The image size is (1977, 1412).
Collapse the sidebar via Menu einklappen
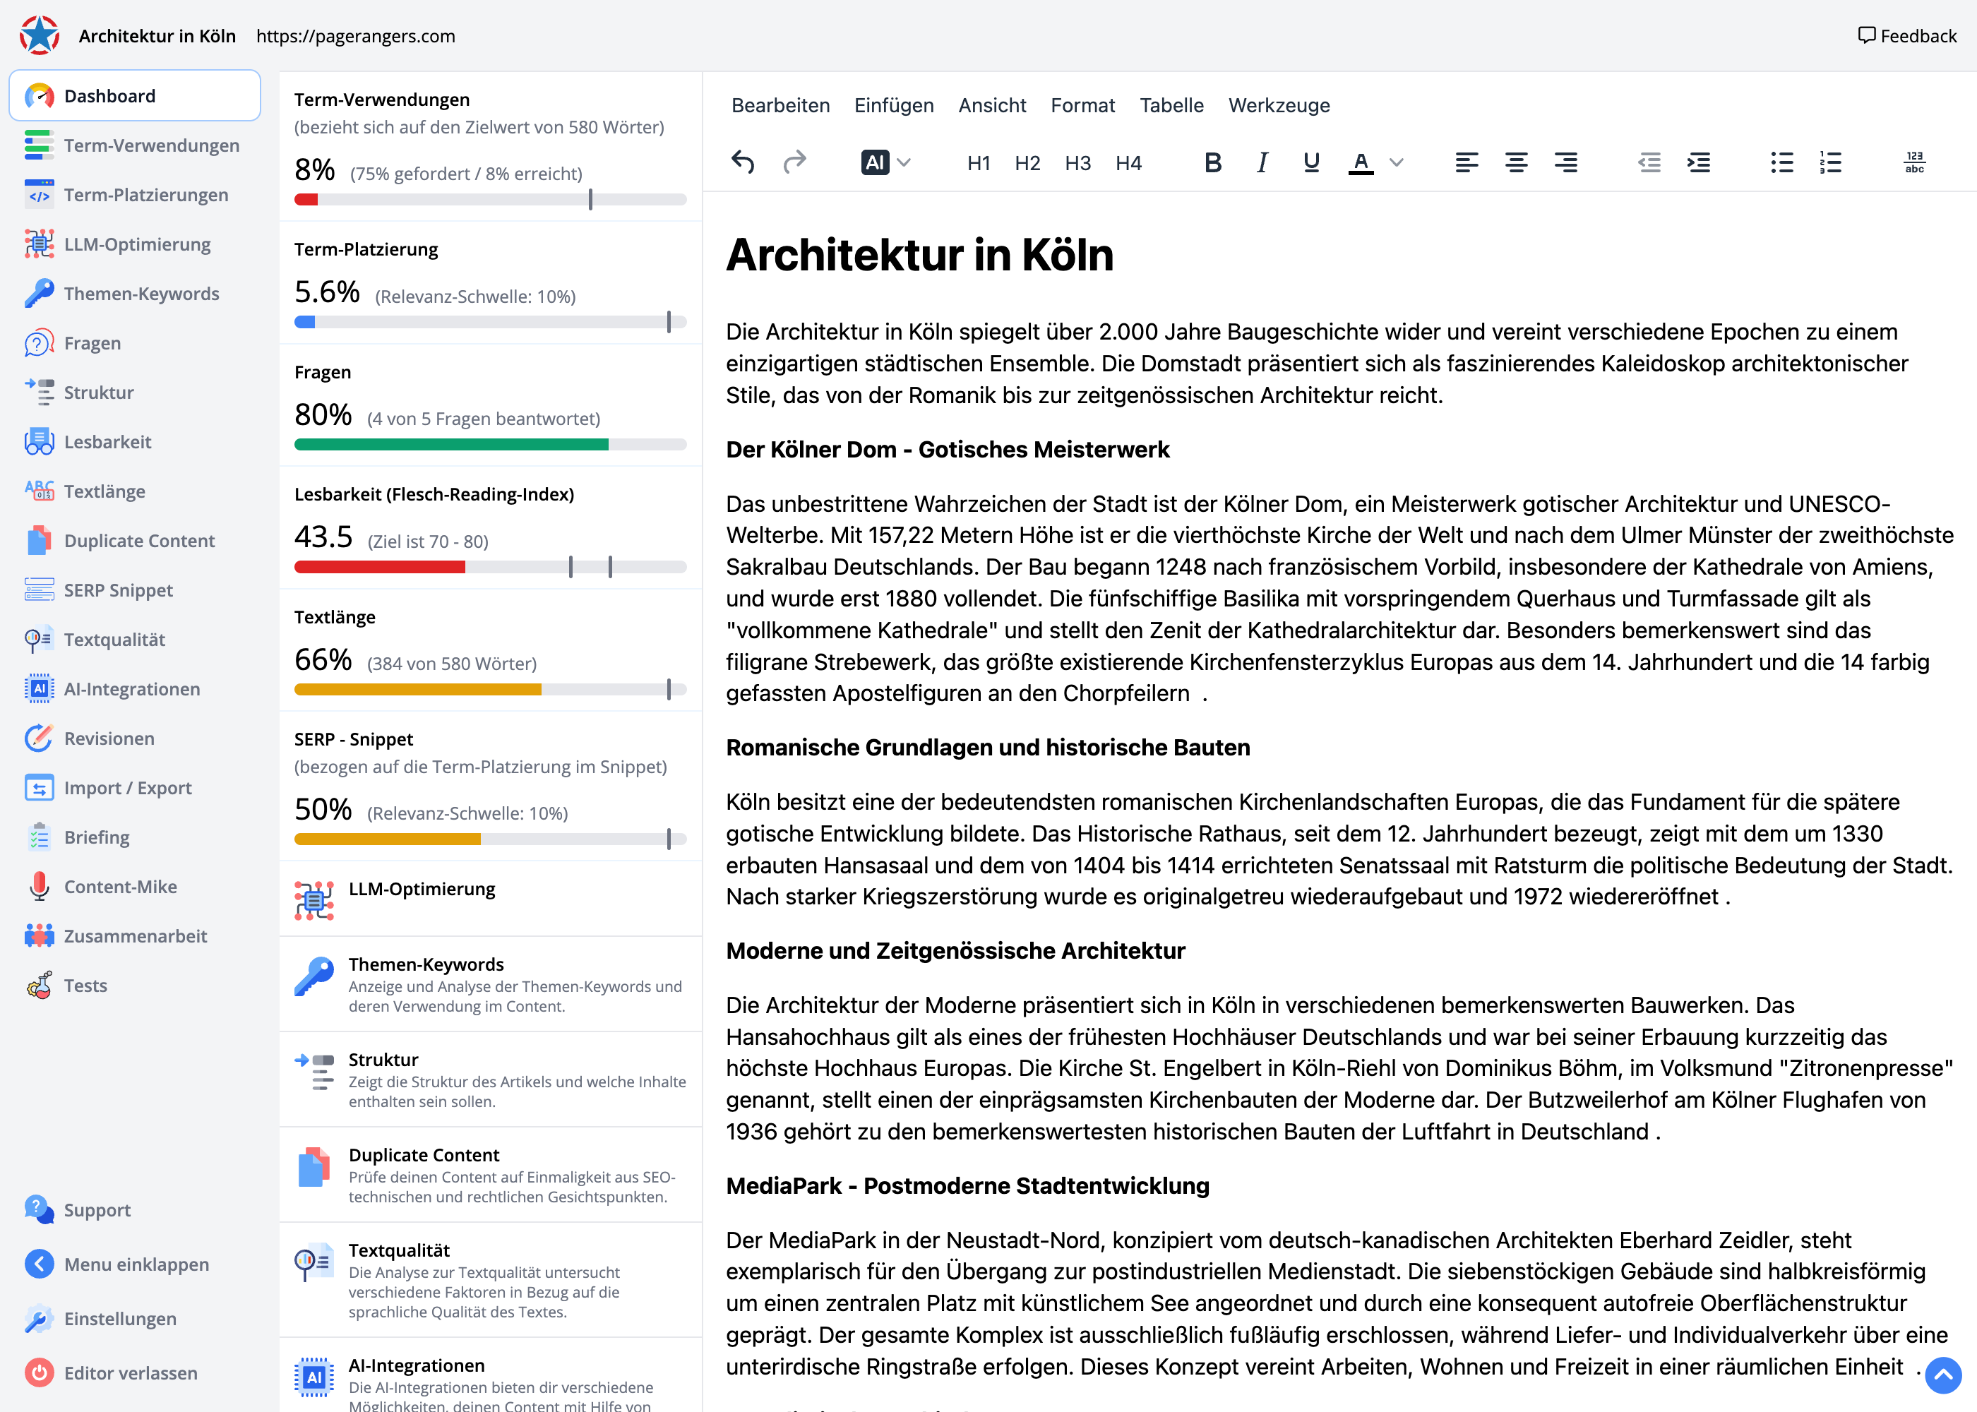pyautogui.click(x=136, y=1264)
